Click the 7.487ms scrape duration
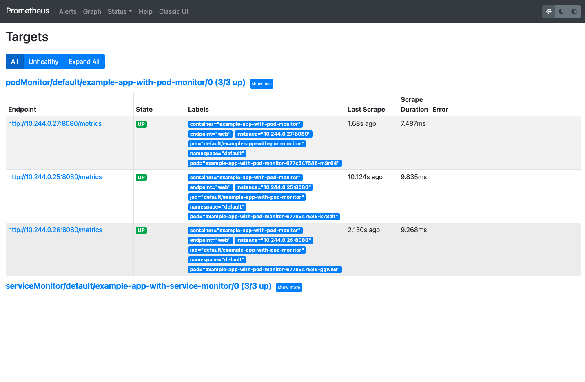The image size is (585, 382). pos(413,123)
